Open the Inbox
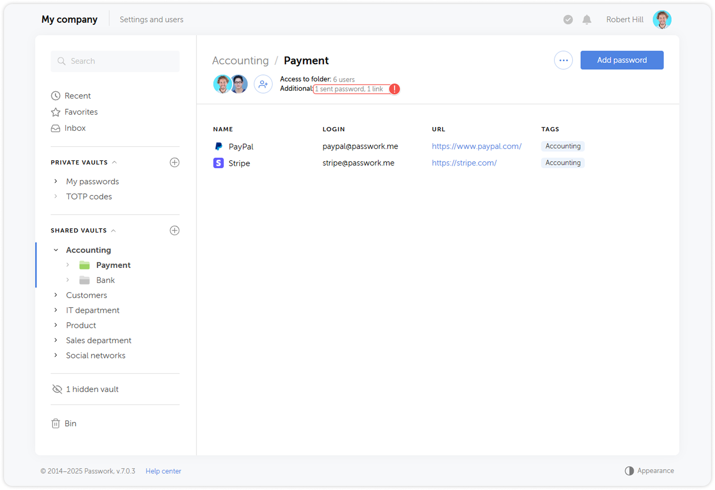715x490 pixels. click(56, 128)
